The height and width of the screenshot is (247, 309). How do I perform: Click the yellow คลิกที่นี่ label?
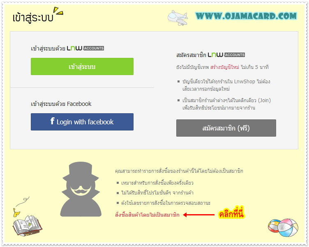click(x=231, y=214)
